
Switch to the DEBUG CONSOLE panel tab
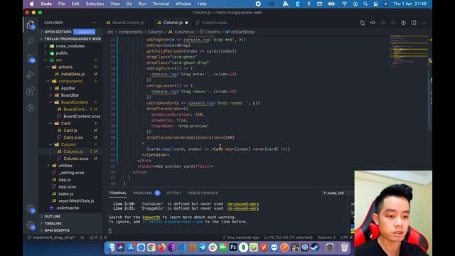click(x=203, y=193)
